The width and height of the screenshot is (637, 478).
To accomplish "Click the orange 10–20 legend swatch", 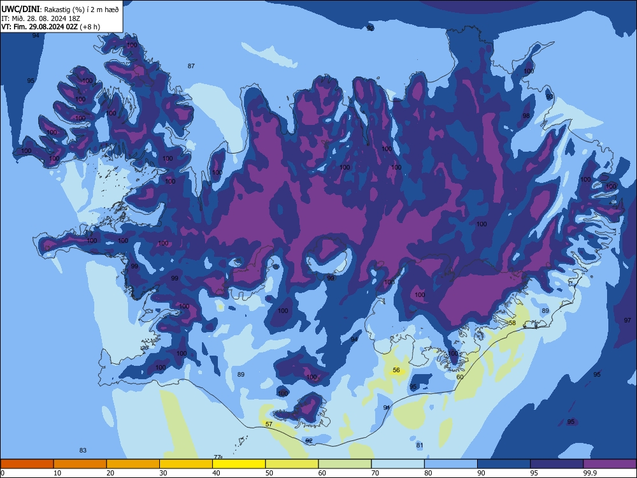I will (x=80, y=464).
